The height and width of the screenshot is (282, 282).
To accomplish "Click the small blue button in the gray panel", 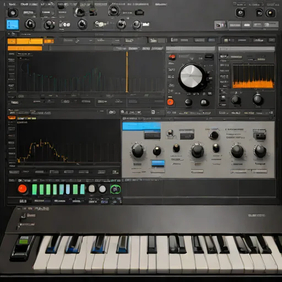I will click(x=158, y=164).
